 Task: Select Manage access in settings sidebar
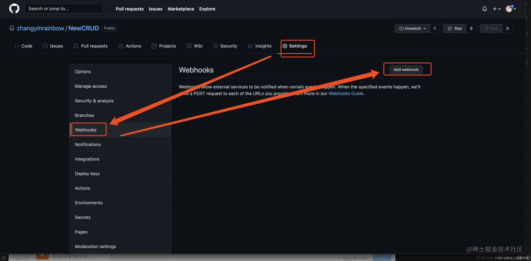point(120,86)
